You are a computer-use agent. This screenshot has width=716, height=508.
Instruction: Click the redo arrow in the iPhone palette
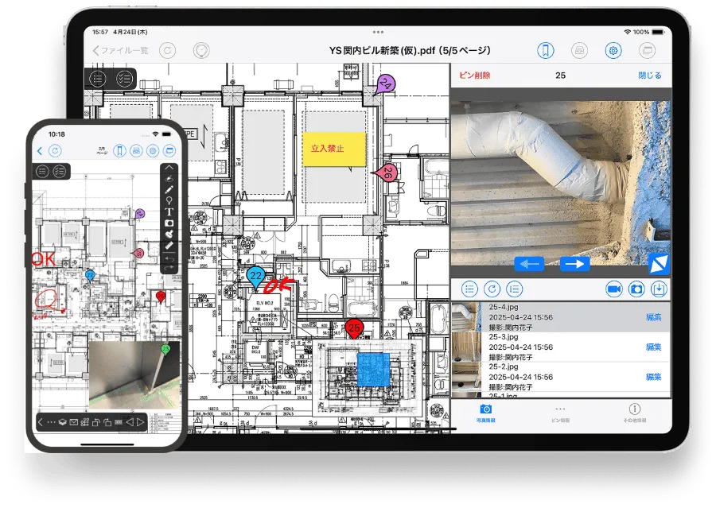[x=169, y=268]
